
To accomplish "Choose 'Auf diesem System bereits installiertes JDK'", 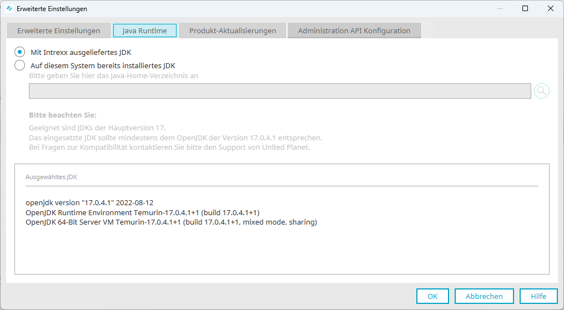I will [20, 65].
